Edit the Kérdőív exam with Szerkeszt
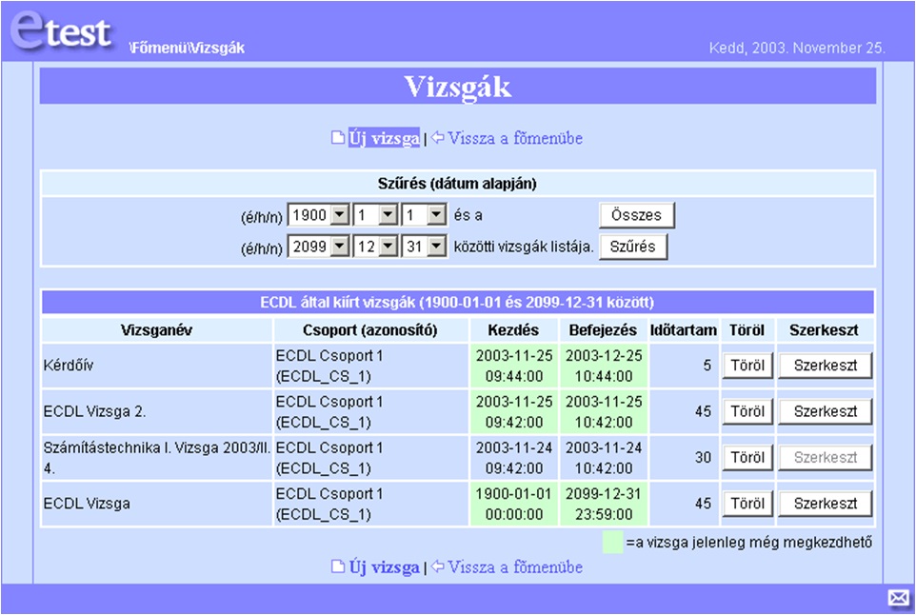 click(826, 366)
